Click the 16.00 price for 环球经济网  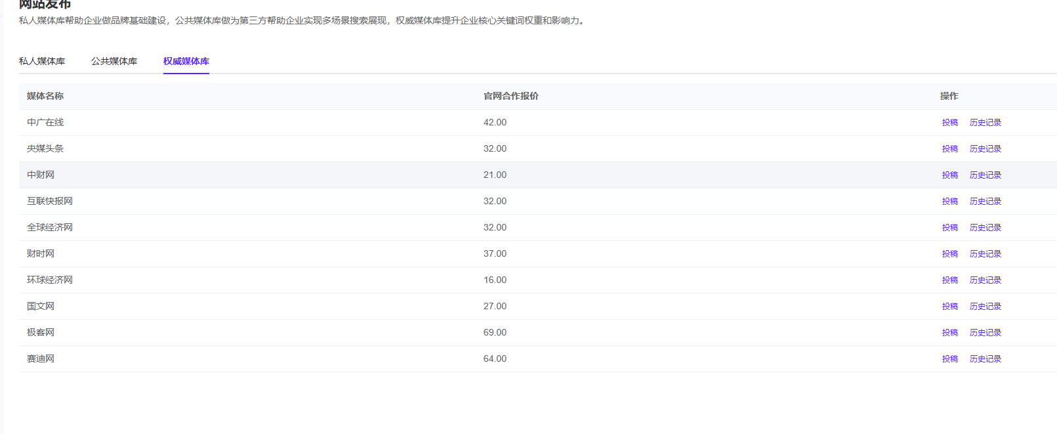pyautogui.click(x=495, y=280)
